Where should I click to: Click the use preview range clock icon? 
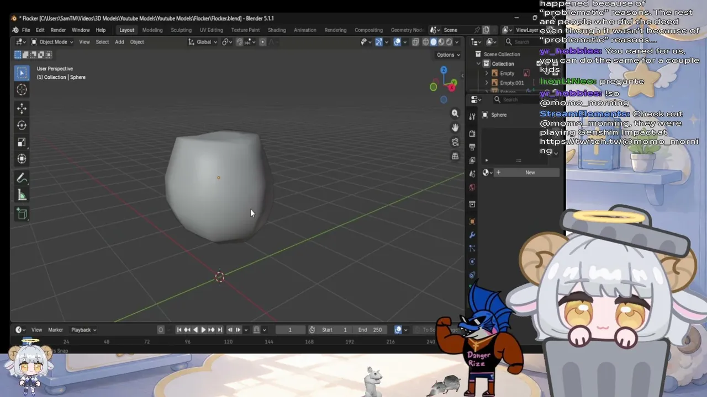[312, 330]
